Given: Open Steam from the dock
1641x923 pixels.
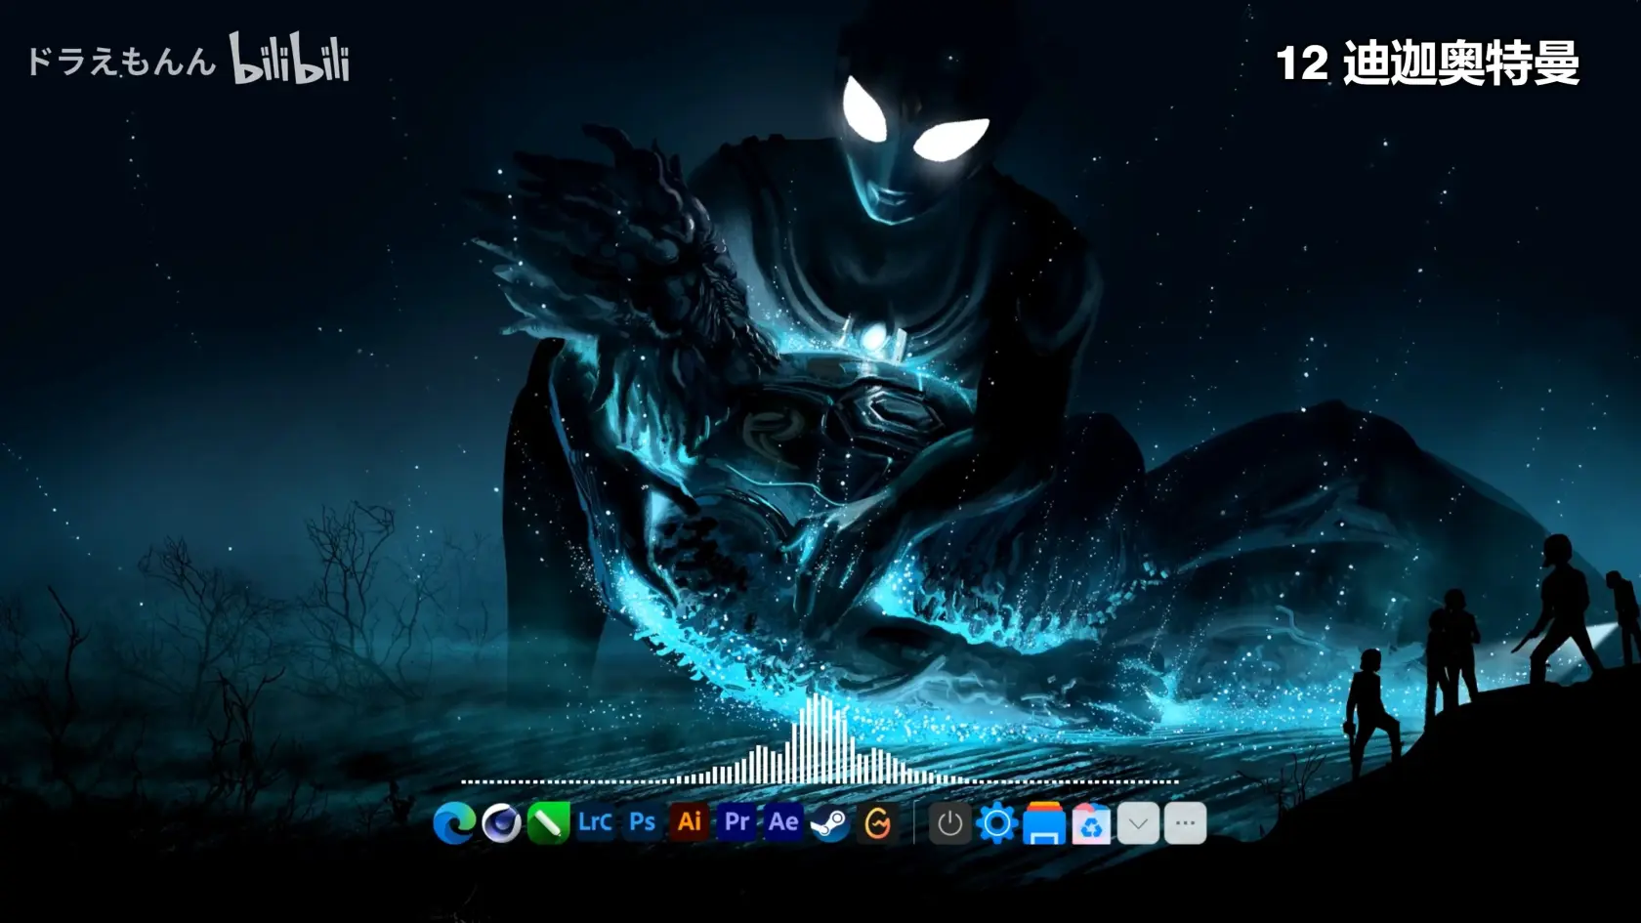Looking at the screenshot, I should coord(830,823).
